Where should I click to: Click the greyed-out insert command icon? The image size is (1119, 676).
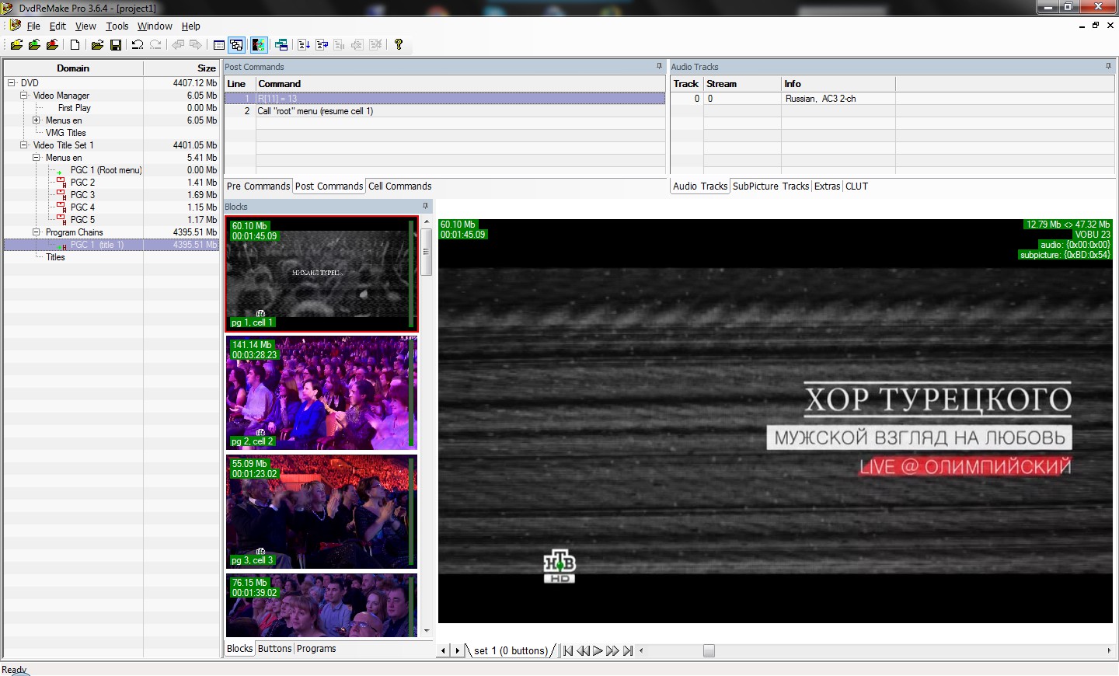click(x=357, y=45)
